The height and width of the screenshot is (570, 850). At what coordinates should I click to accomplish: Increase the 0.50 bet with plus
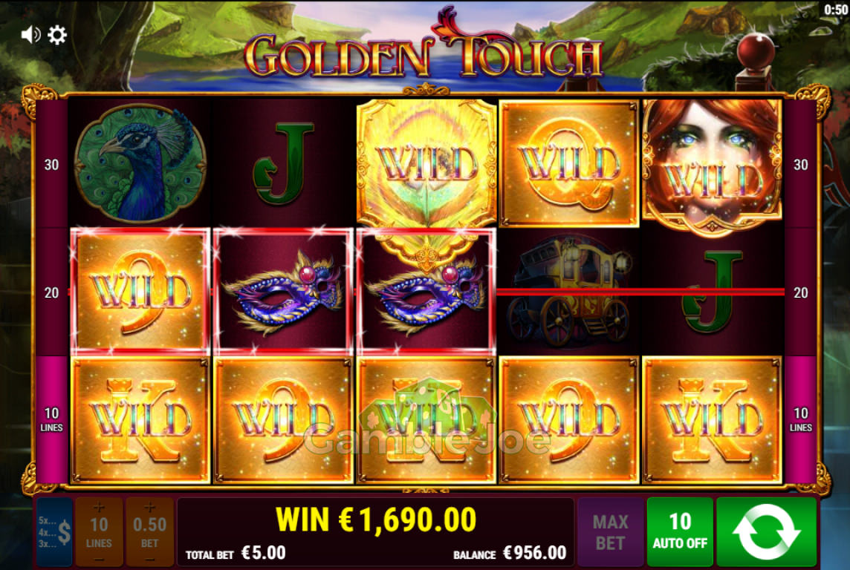pos(149,508)
